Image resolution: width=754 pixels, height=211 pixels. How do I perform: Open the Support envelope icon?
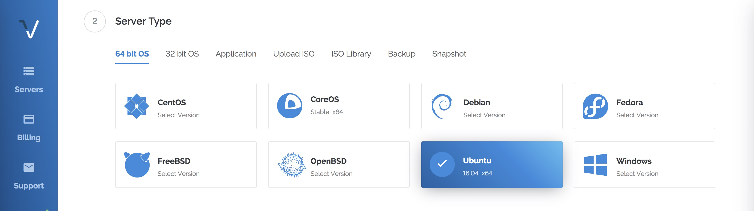(x=29, y=167)
